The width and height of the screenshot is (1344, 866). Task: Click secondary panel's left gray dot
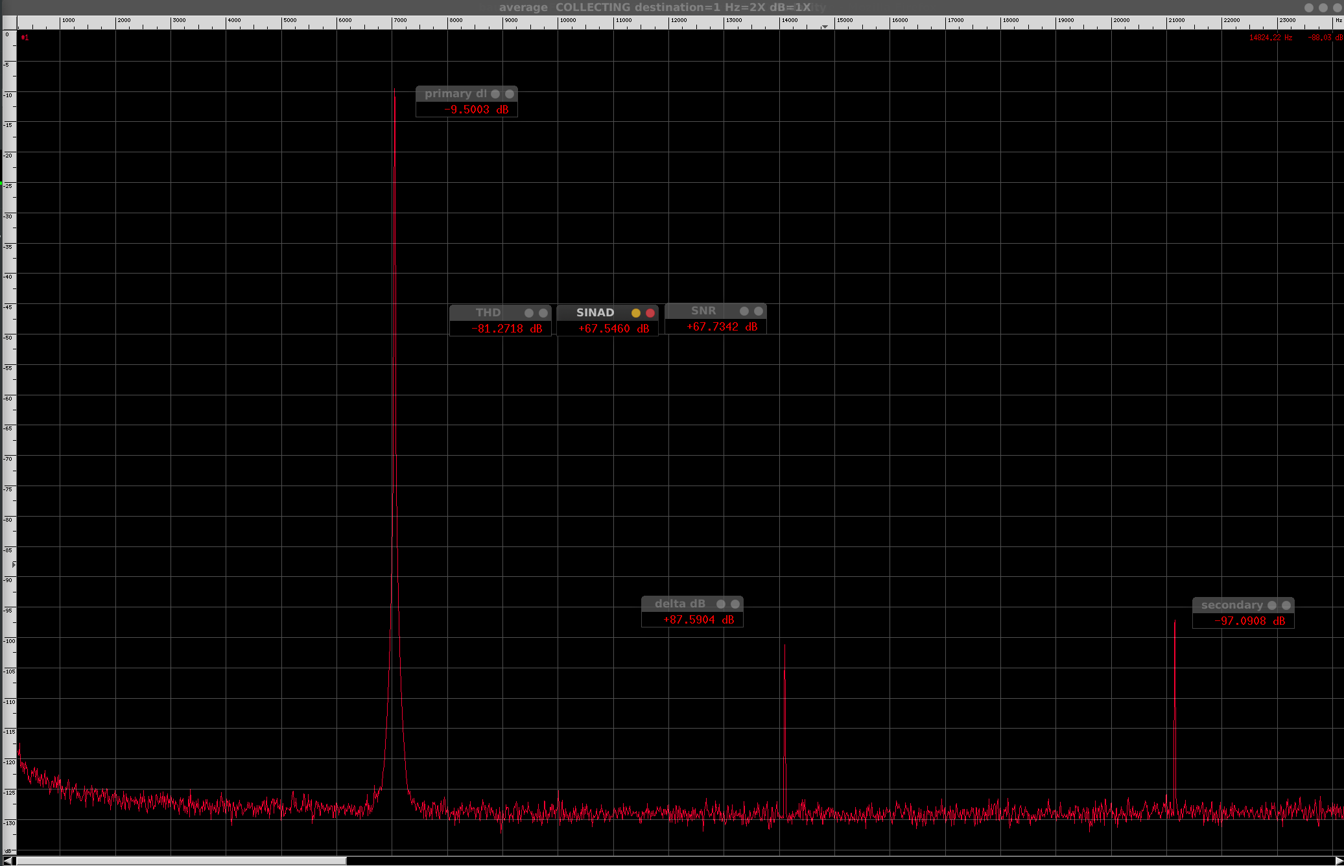pyautogui.click(x=1272, y=605)
